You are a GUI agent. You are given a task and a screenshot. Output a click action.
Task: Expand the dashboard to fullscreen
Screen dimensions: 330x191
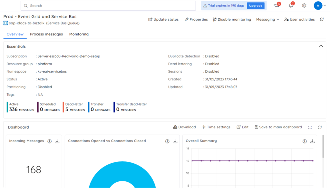click(x=310, y=127)
